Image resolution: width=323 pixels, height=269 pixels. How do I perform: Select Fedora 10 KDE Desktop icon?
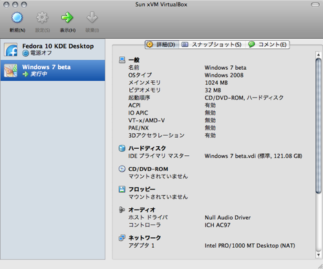pos(10,49)
